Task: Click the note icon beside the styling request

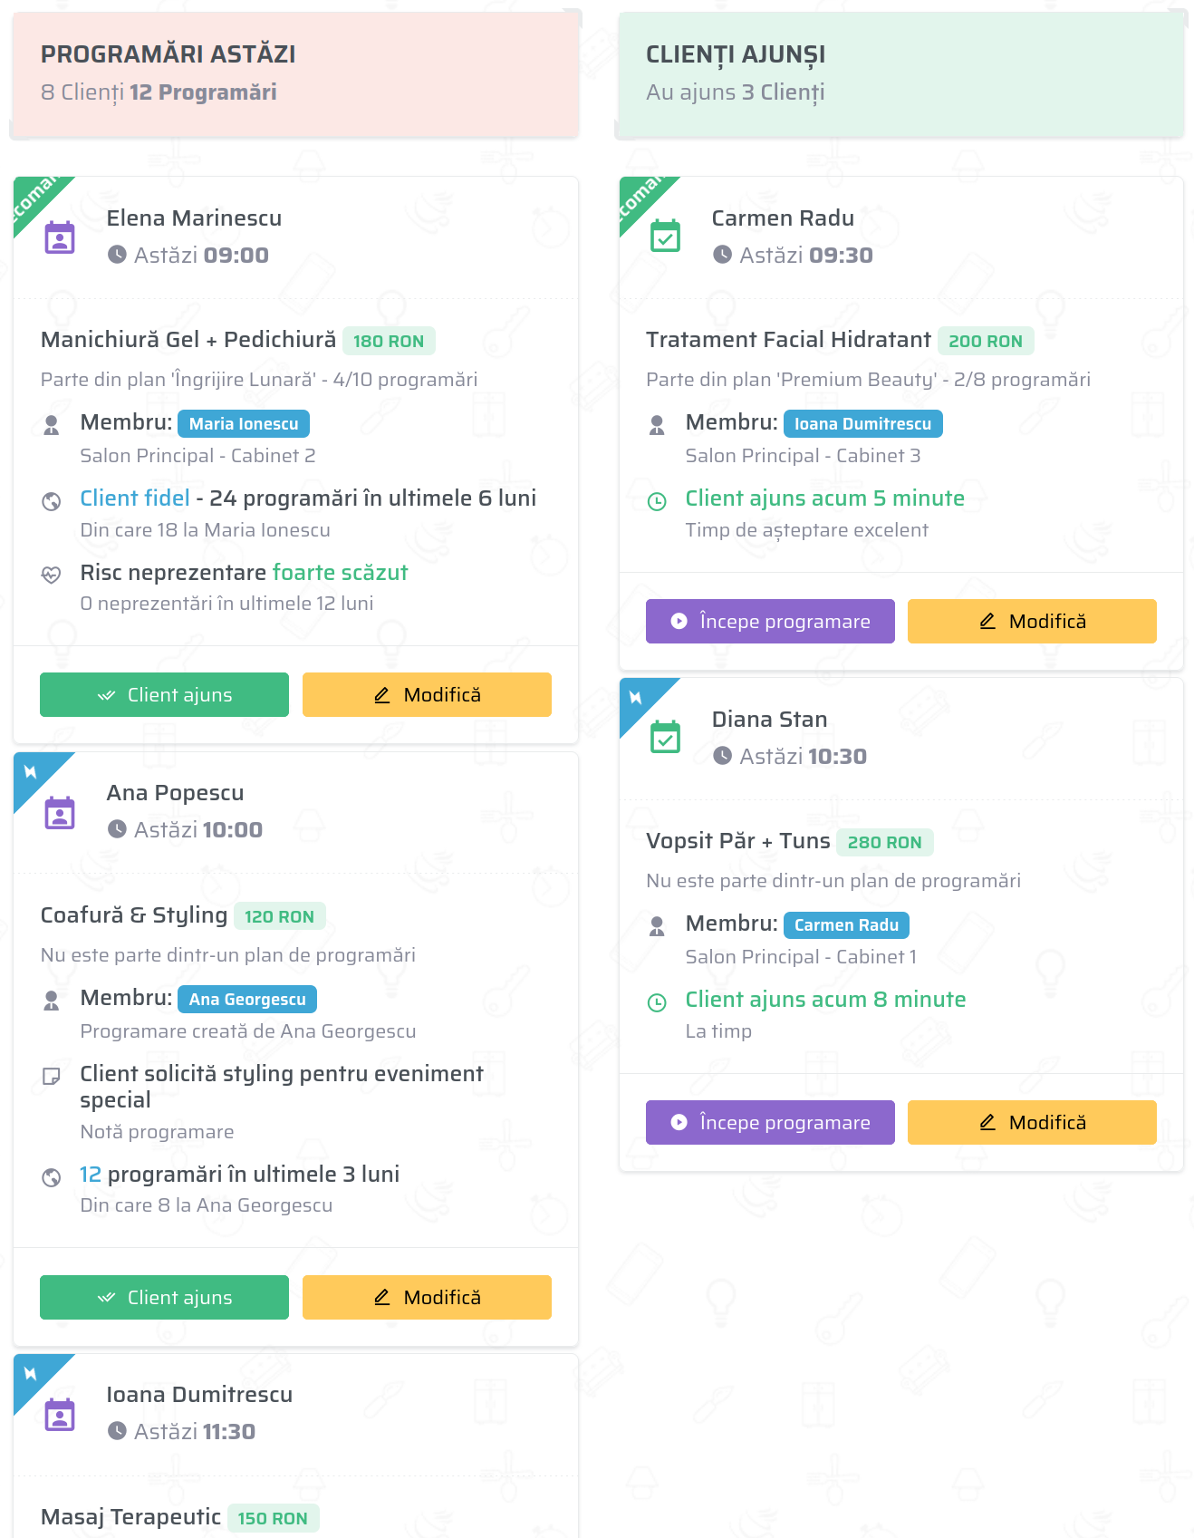Action: [52, 1076]
